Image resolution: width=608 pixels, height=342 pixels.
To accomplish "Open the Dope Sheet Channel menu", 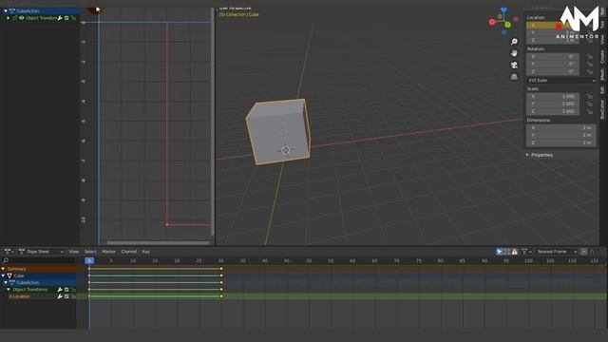I will coord(129,252).
